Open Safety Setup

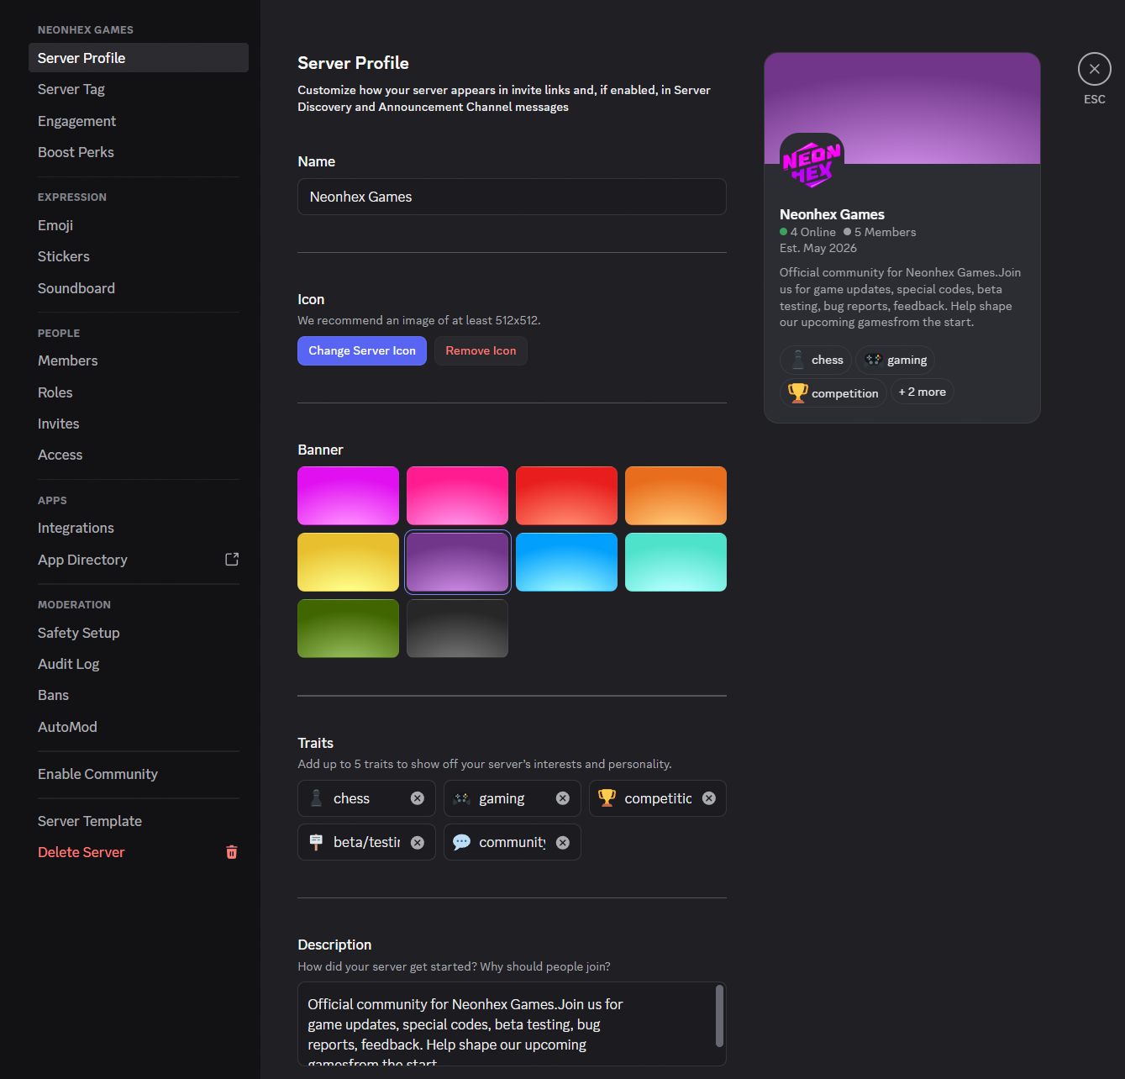tap(139, 633)
